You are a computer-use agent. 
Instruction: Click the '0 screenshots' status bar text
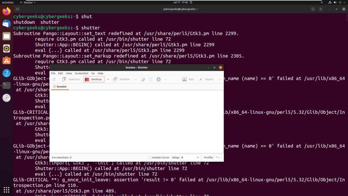click(60, 158)
